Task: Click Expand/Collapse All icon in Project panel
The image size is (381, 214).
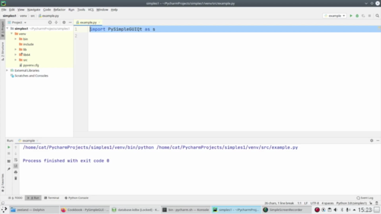Action: 56,23
